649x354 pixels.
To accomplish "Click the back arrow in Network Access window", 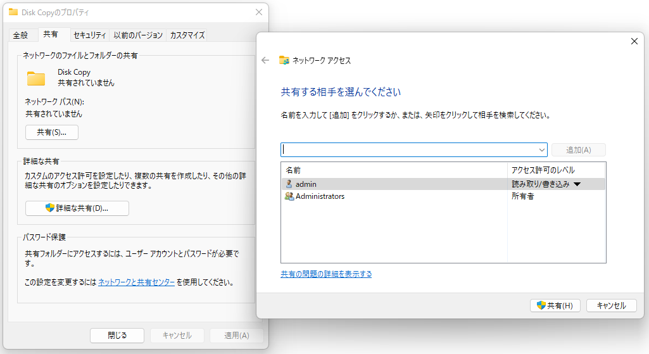I will [x=265, y=60].
